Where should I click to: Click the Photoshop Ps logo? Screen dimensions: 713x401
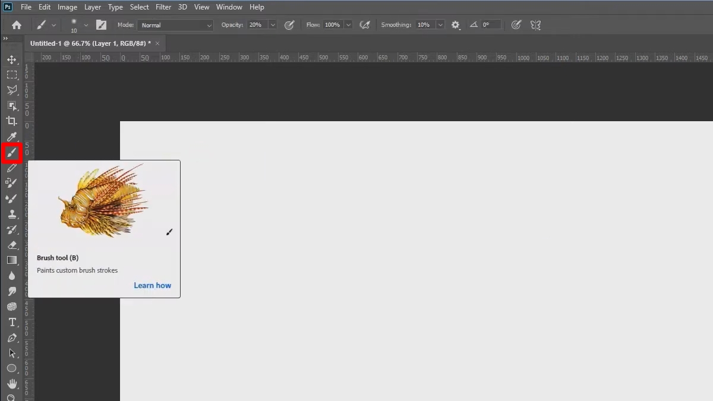tap(8, 7)
